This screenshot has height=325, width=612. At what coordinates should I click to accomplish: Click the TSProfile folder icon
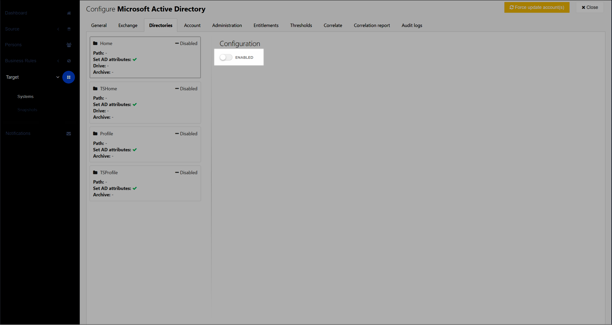[x=95, y=173]
